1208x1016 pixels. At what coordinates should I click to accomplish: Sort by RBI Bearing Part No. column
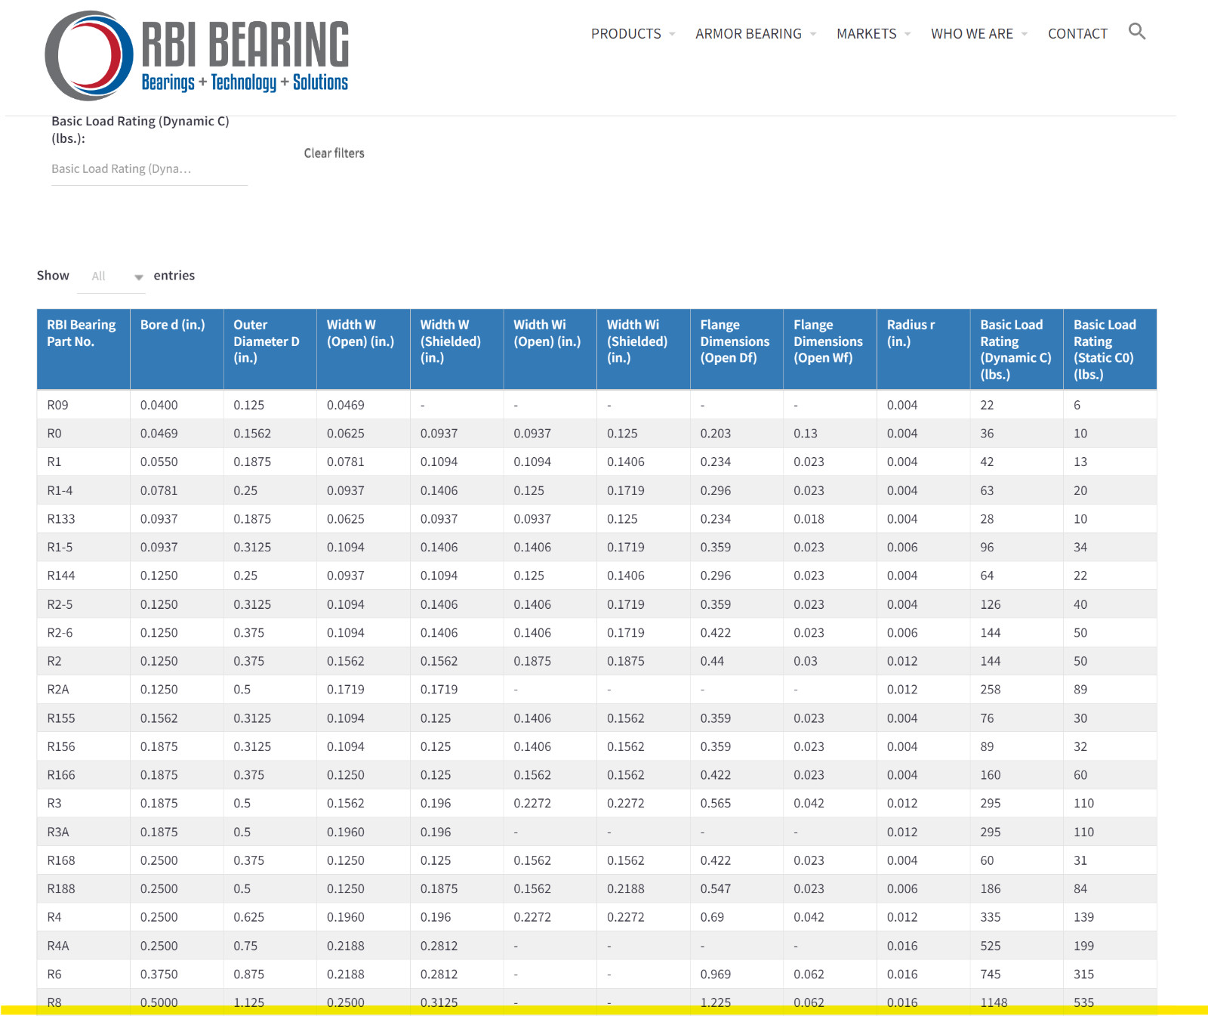pyautogui.click(x=83, y=349)
